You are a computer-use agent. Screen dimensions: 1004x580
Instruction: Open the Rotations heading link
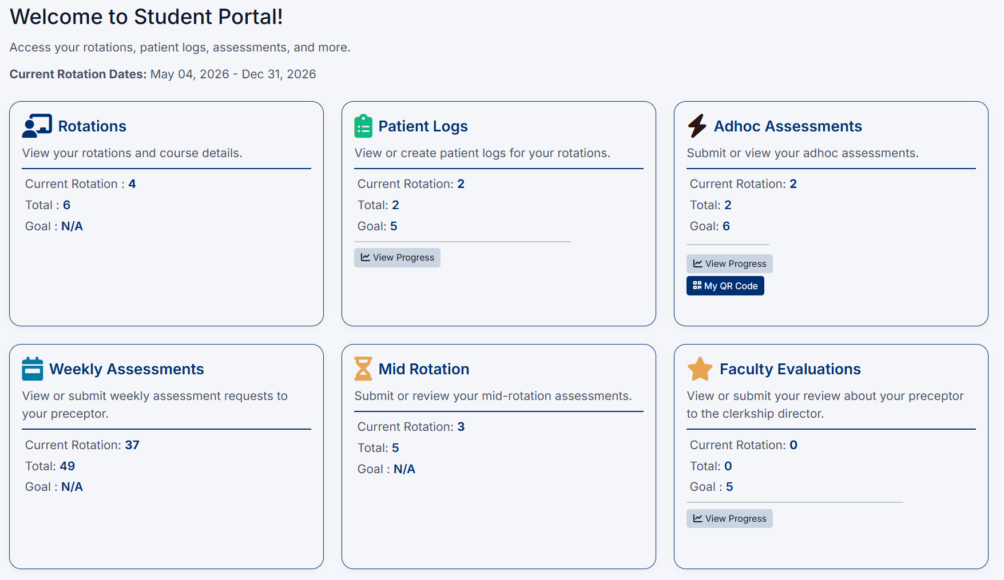(92, 126)
